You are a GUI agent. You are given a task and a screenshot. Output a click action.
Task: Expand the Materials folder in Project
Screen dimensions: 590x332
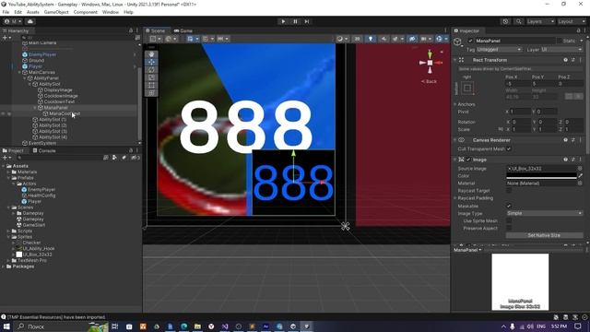8,172
